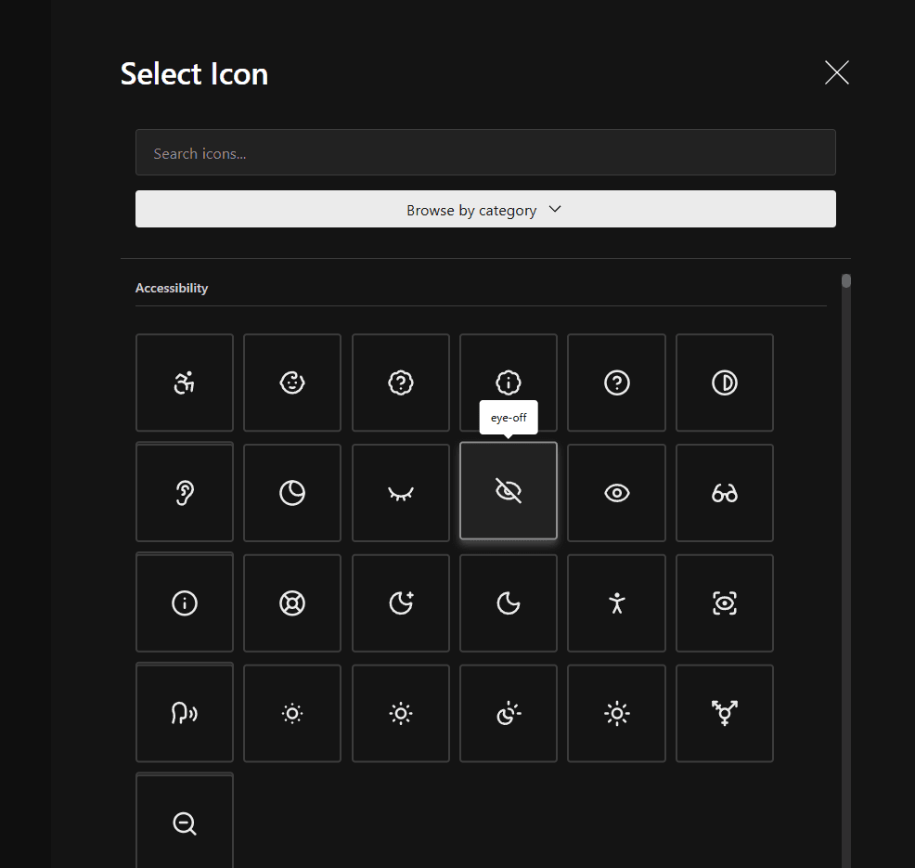
Task: Select the highlighted eye-off icon
Action: coord(509,491)
